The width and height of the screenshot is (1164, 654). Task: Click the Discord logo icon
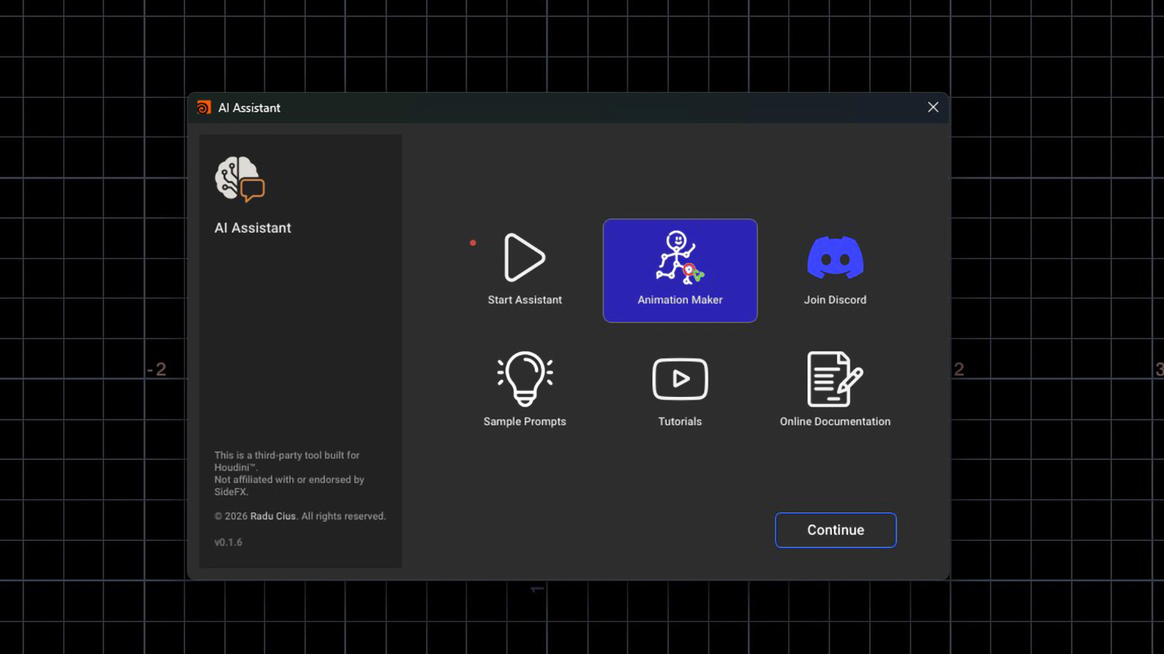(x=835, y=257)
